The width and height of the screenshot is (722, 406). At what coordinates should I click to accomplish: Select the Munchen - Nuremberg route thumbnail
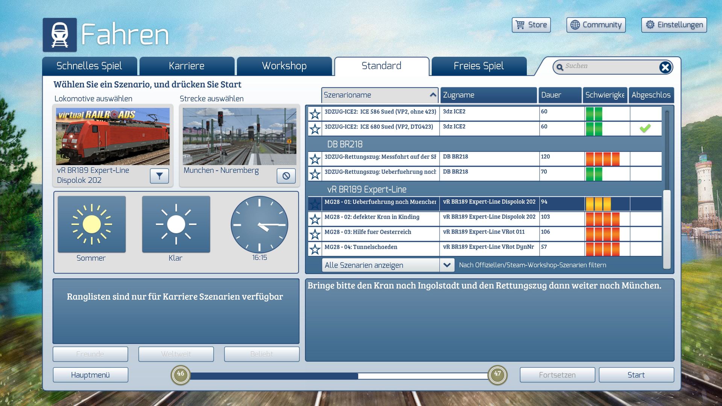(x=240, y=136)
